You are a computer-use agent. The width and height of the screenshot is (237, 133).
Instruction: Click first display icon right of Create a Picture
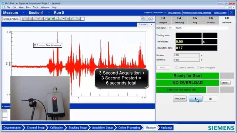pyautogui.click(x=23, y=19)
